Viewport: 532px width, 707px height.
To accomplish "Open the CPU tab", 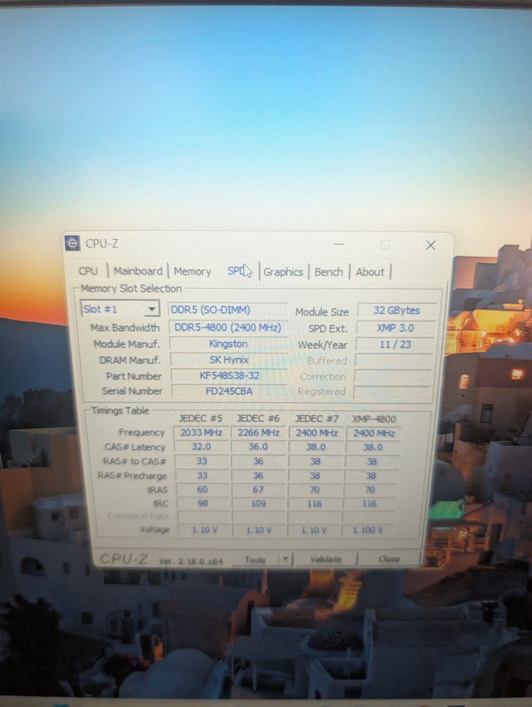I will 89,271.
